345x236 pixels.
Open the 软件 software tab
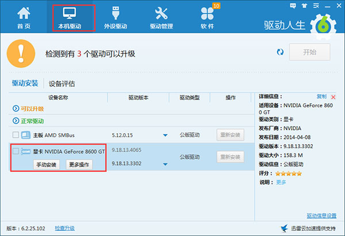coord(207,18)
